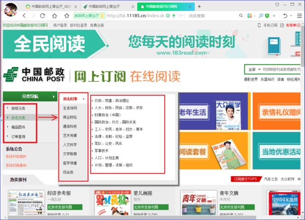Viewport: 305px width, 220px height.
Task: Open the 青年文摘 cover thumbnail
Action: (199, 203)
